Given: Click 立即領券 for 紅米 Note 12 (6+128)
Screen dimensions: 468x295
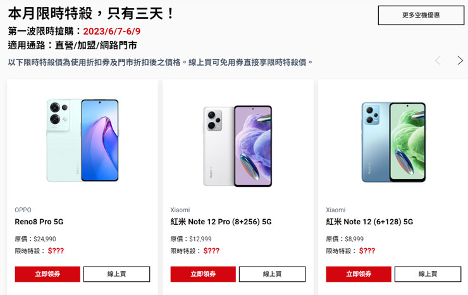Looking at the screenshot, I should 359,274.
